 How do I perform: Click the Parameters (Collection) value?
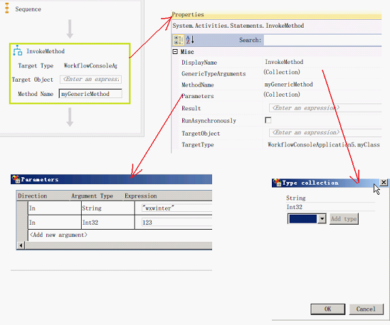tap(282, 95)
